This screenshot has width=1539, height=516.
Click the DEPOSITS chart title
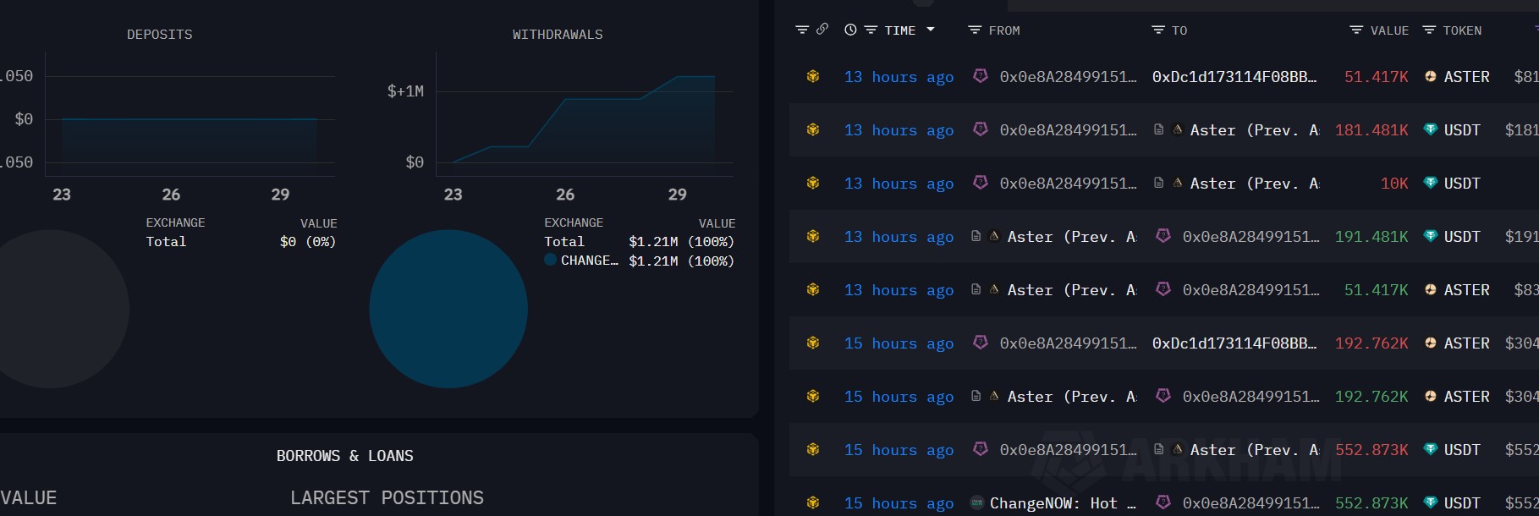coord(160,35)
